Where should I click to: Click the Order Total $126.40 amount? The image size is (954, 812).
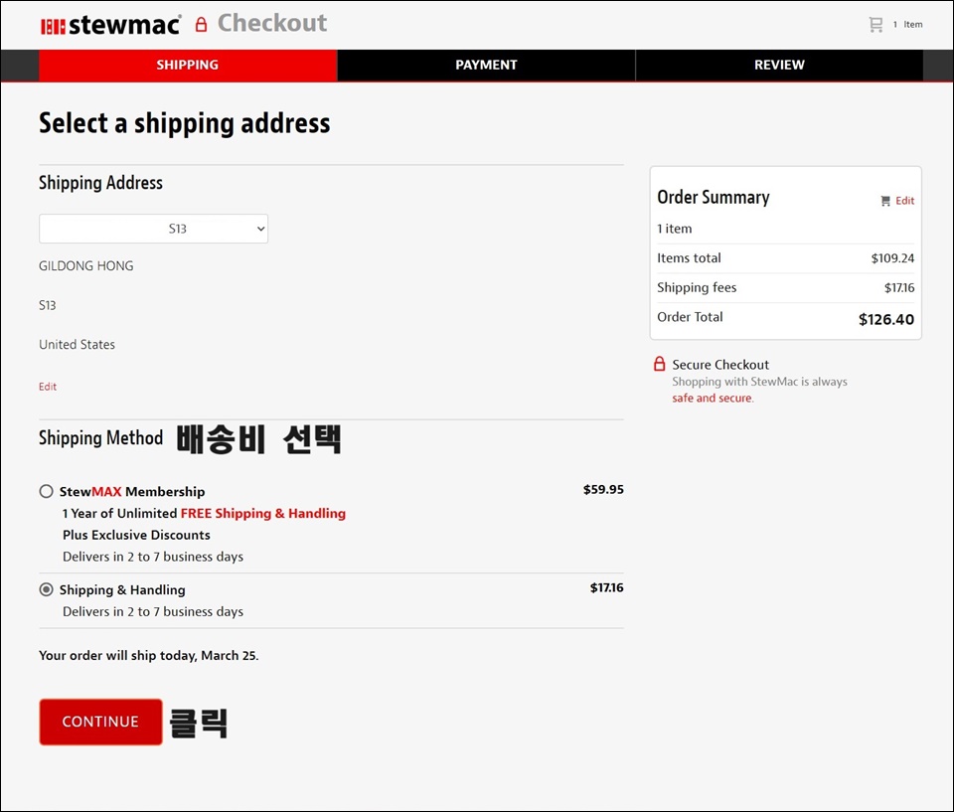(x=885, y=320)
